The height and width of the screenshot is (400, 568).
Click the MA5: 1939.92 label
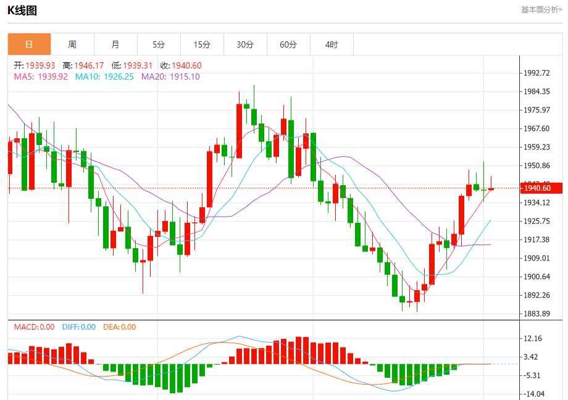(41, 77)
